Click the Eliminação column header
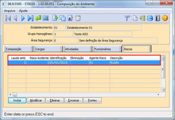 (80, 58)
